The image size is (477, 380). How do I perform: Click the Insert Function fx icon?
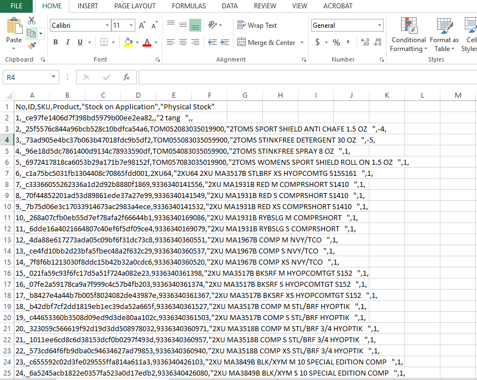pyautogui.click(x=126, y=77)
